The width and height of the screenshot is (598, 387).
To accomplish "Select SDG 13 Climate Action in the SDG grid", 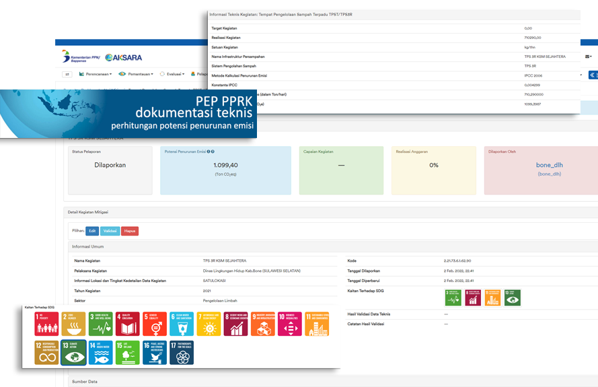I will coord(73,353).
